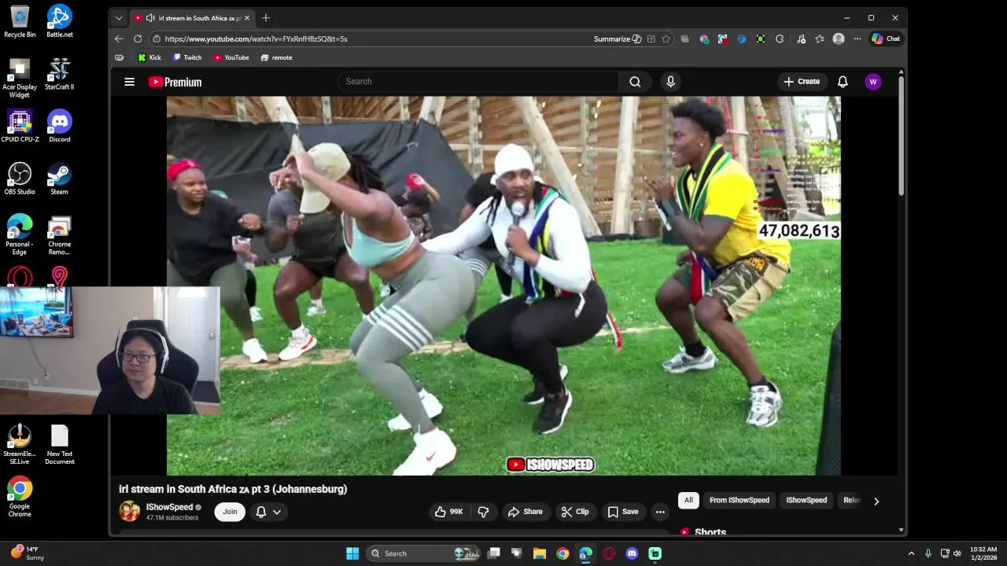Screen dimensions: 1007x566
Task: Dislike the video with thumbs-down
Action: 483,512
